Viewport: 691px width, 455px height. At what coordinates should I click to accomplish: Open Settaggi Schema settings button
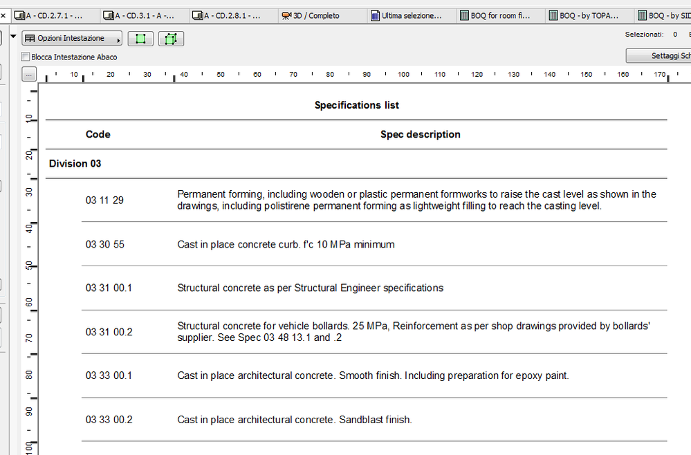[658, 55]
